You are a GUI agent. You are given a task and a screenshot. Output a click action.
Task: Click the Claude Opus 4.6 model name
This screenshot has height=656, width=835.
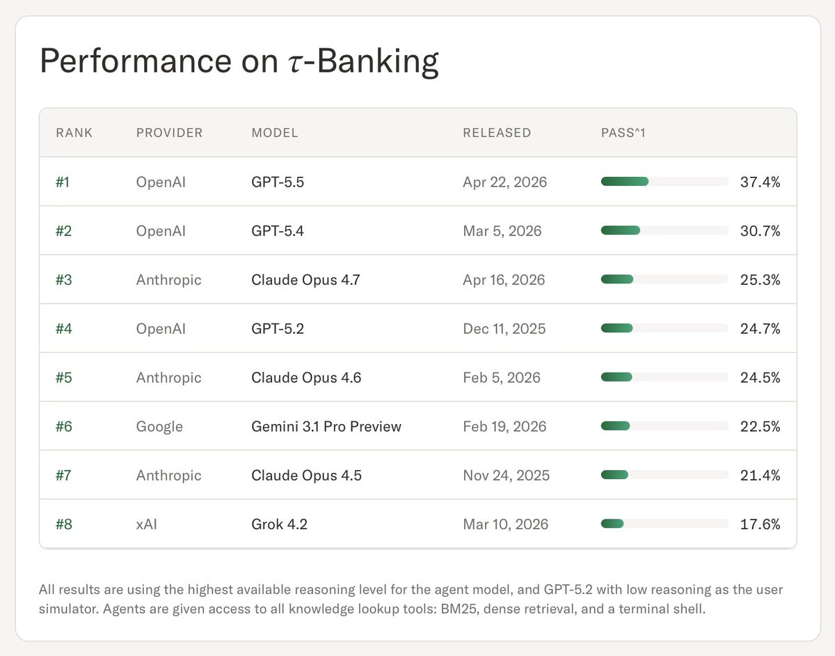[x=306, y=377]
